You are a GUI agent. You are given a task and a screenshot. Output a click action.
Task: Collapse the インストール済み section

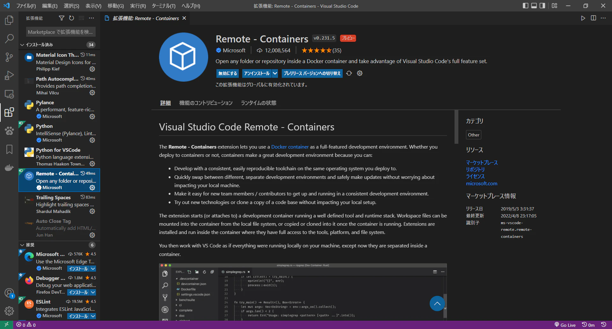pos(59,45)
